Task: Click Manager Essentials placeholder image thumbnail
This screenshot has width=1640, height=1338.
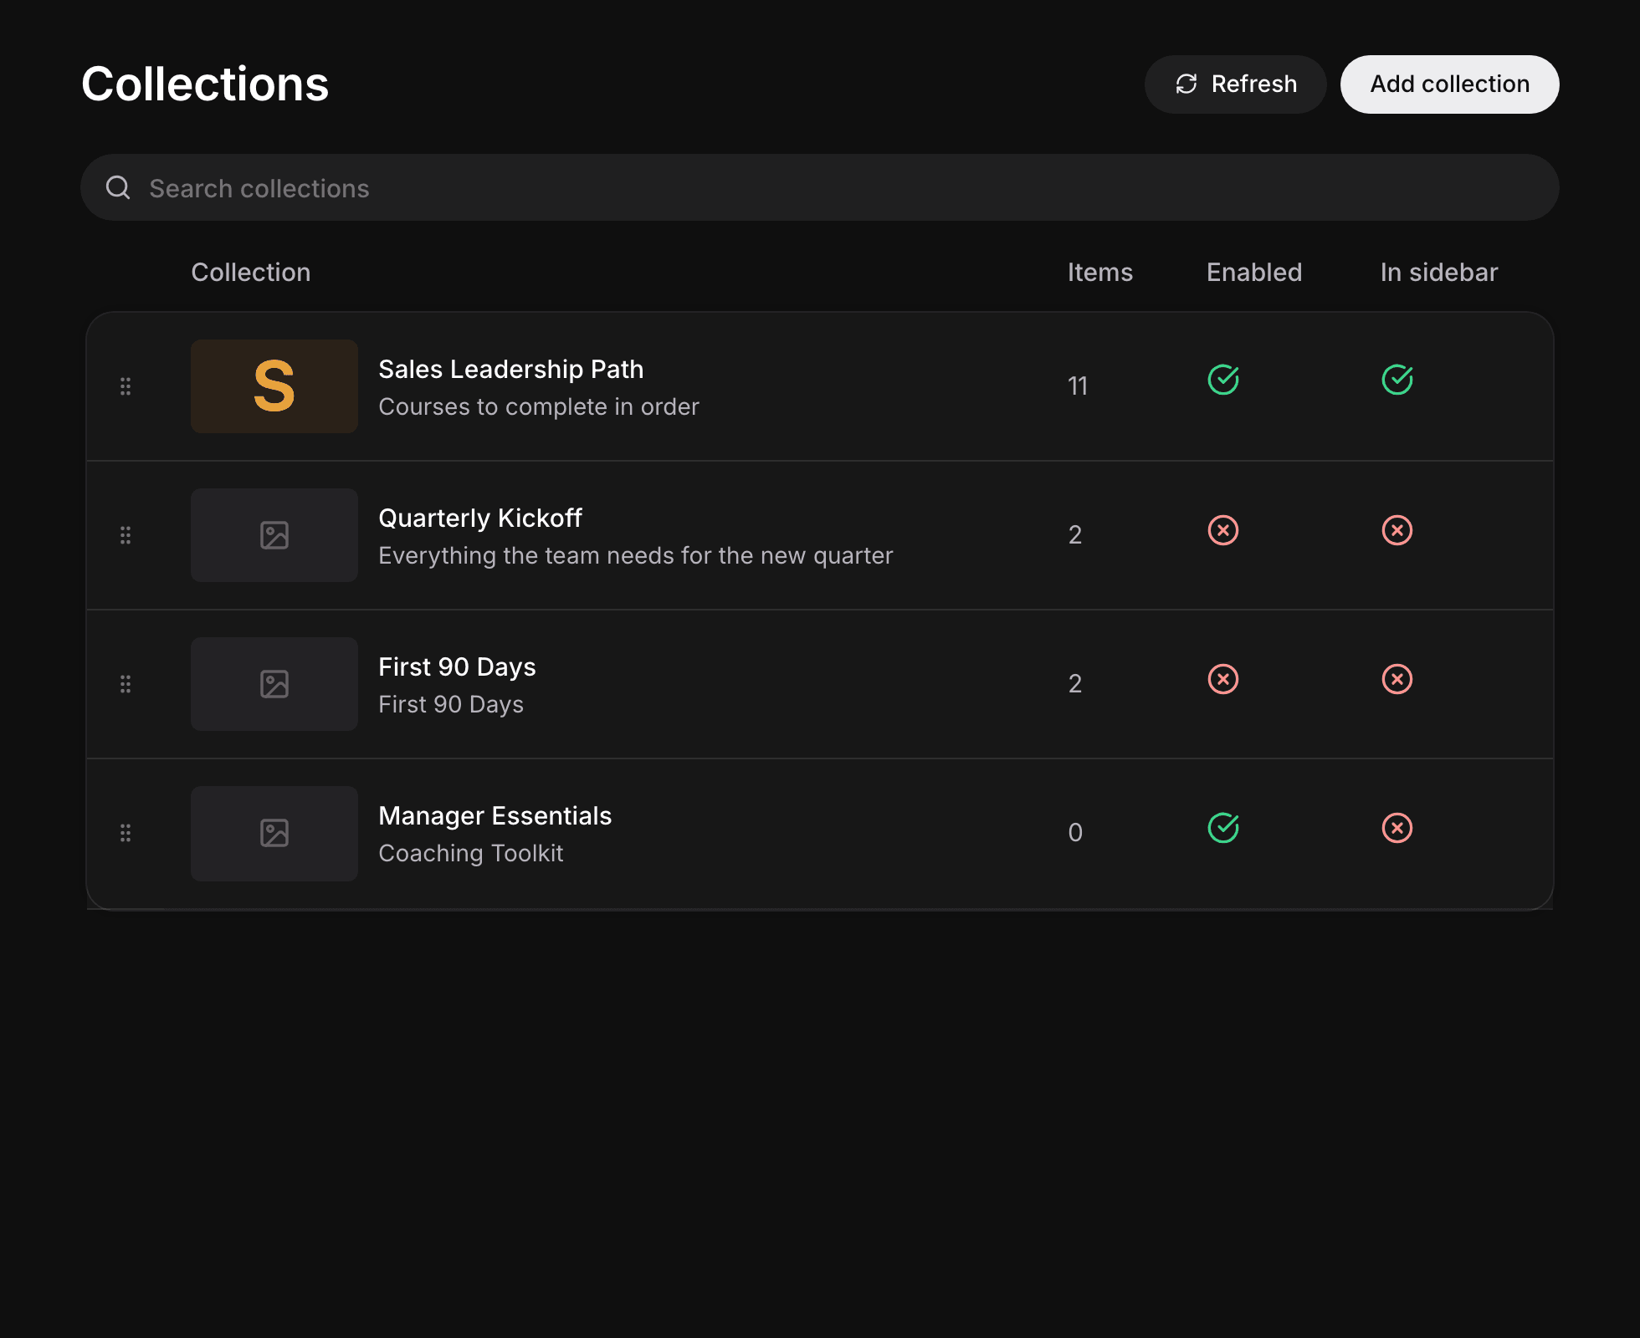Action: pyautogui.click(x=274, y=833)
